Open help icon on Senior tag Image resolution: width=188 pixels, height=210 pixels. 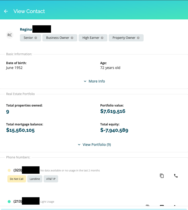tap(36, 38)
